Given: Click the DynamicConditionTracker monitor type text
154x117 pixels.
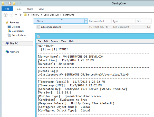Looking at the screenshot, I should tap(83, 96).
